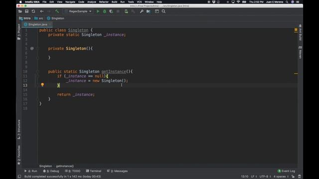The height and width of the screenshot is (179, 319).
Task: Click the run anything window icon
Action: point(157,11)
